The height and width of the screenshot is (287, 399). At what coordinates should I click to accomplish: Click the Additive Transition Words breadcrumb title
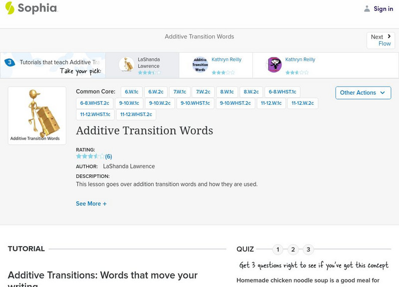tap(199, 36)
